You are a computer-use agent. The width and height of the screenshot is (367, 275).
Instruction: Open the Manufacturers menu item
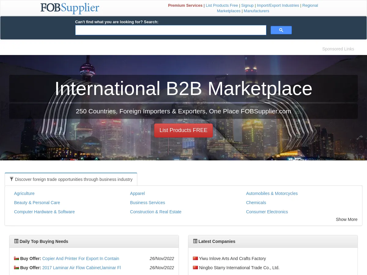pyautogui.click(x=256, y=11)
